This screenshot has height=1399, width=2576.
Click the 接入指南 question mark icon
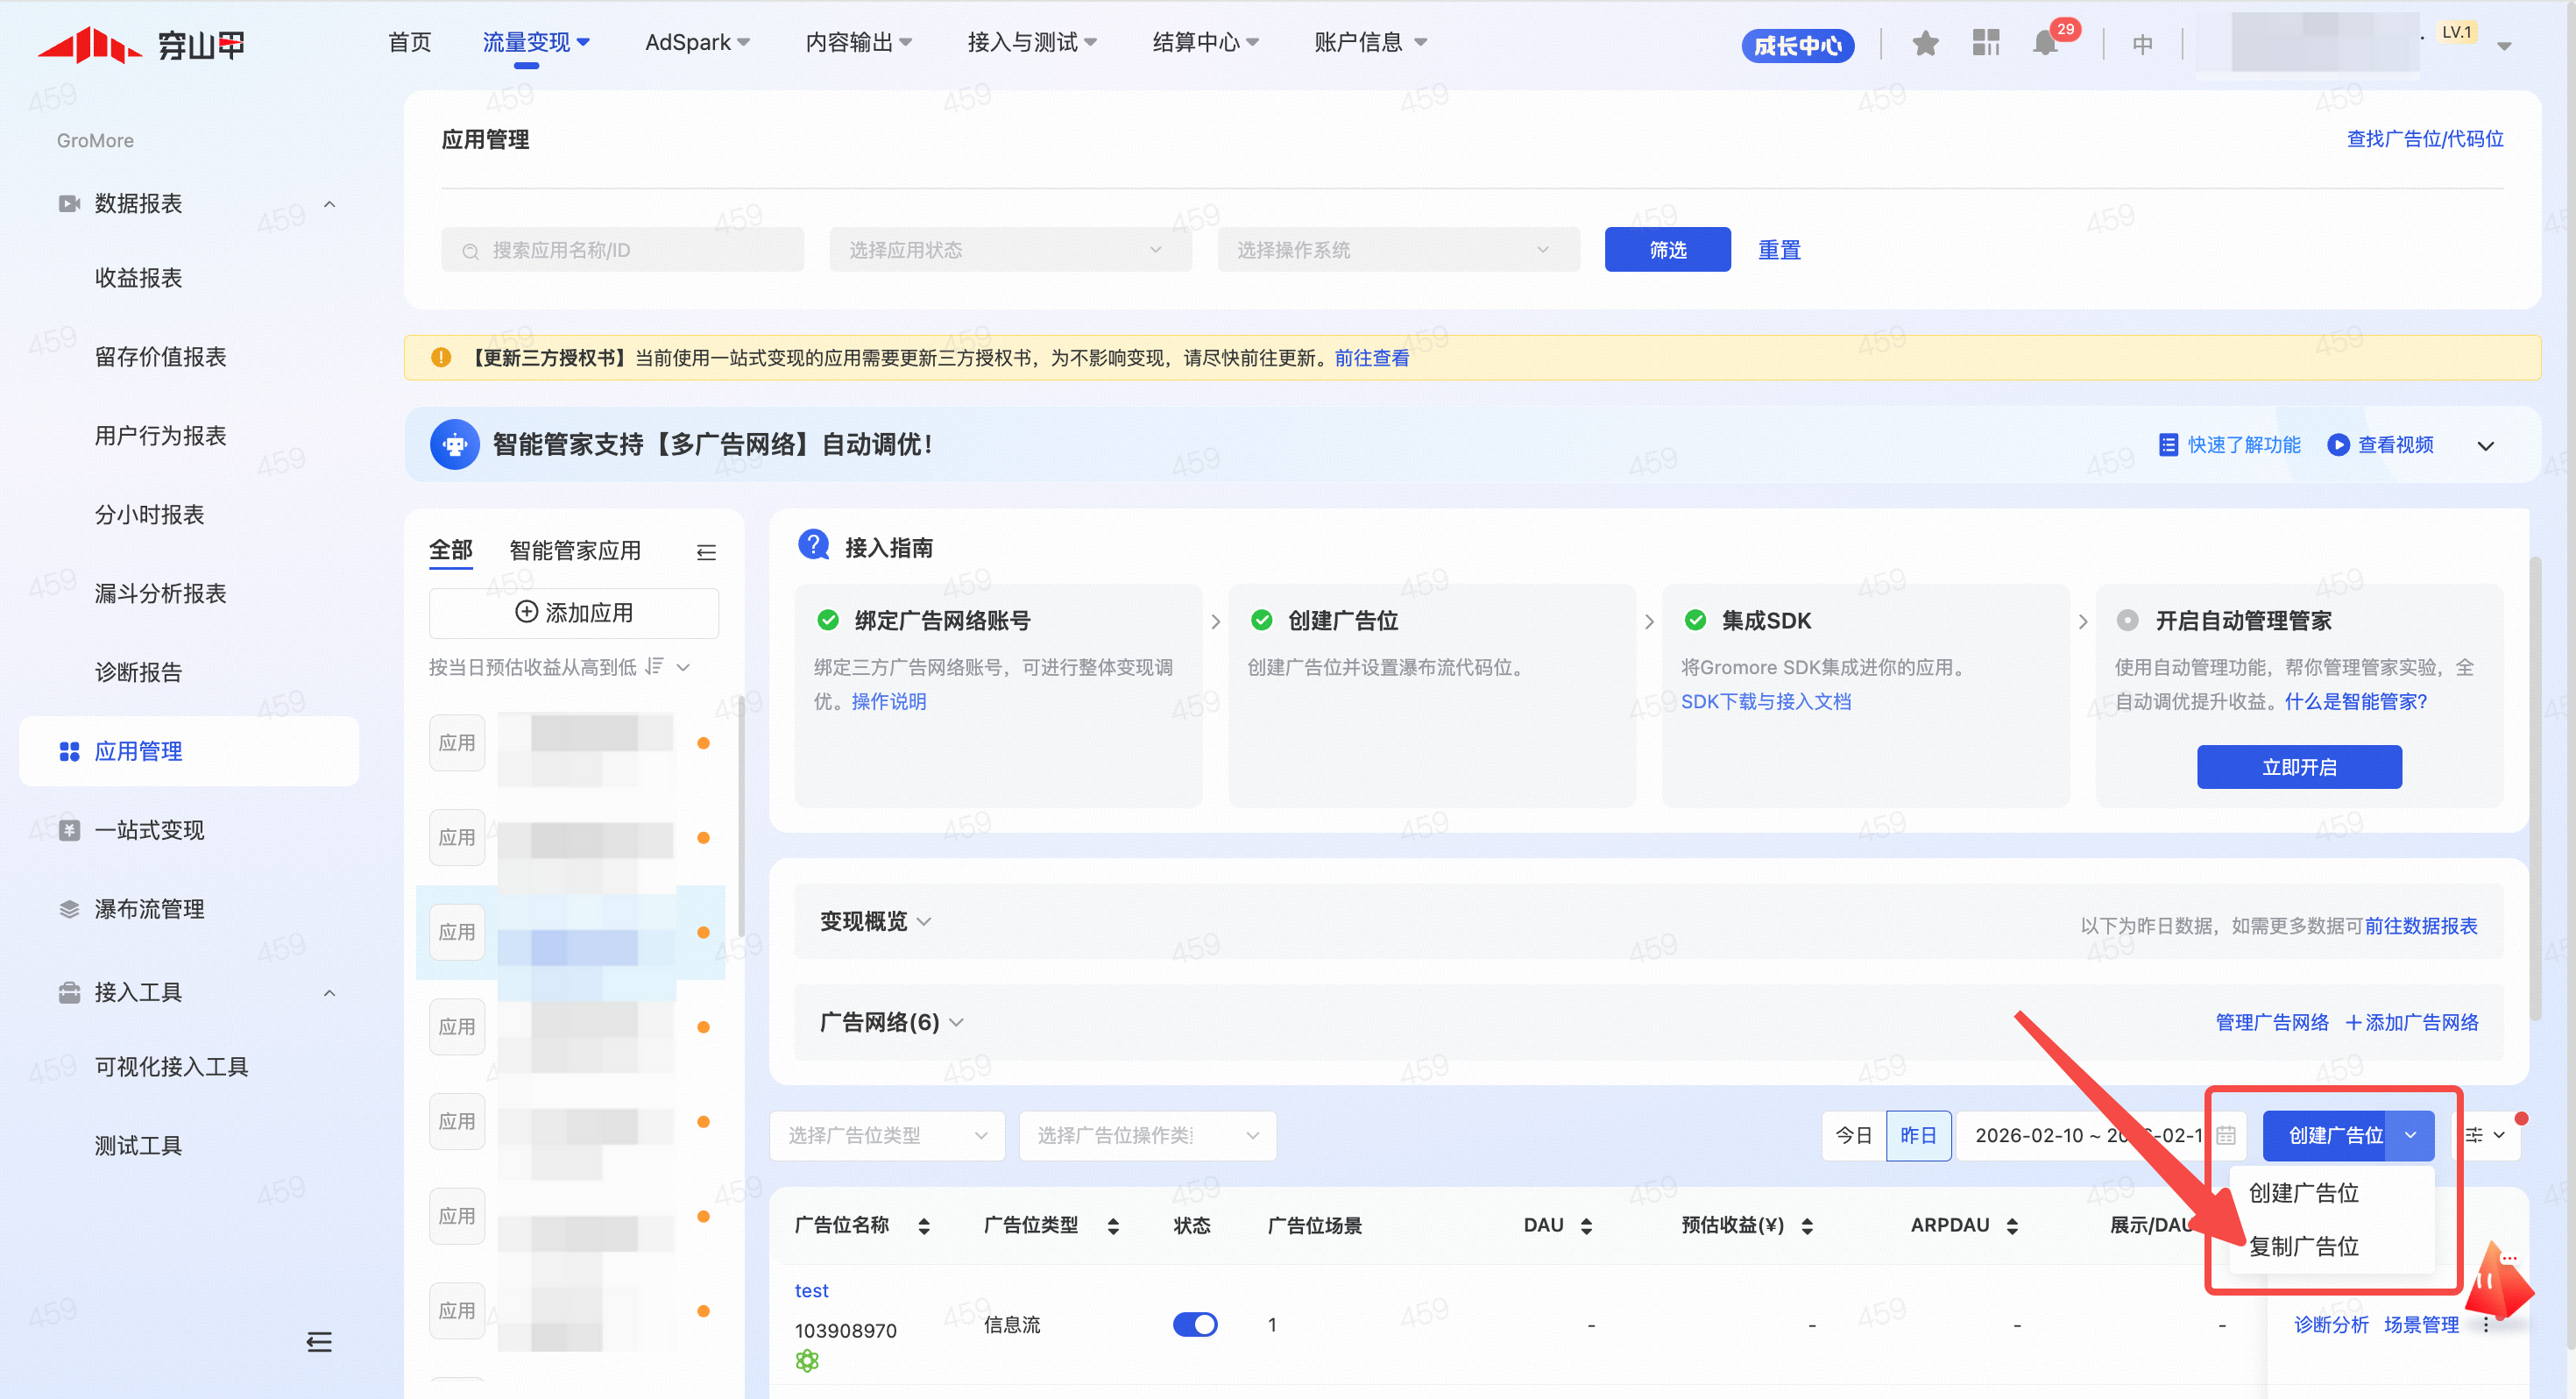click(813, 545)
